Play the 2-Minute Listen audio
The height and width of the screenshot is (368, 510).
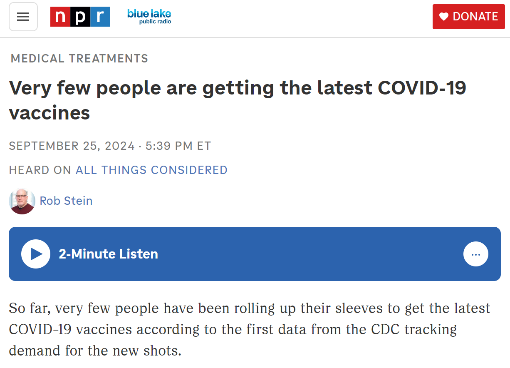(36, 254)
